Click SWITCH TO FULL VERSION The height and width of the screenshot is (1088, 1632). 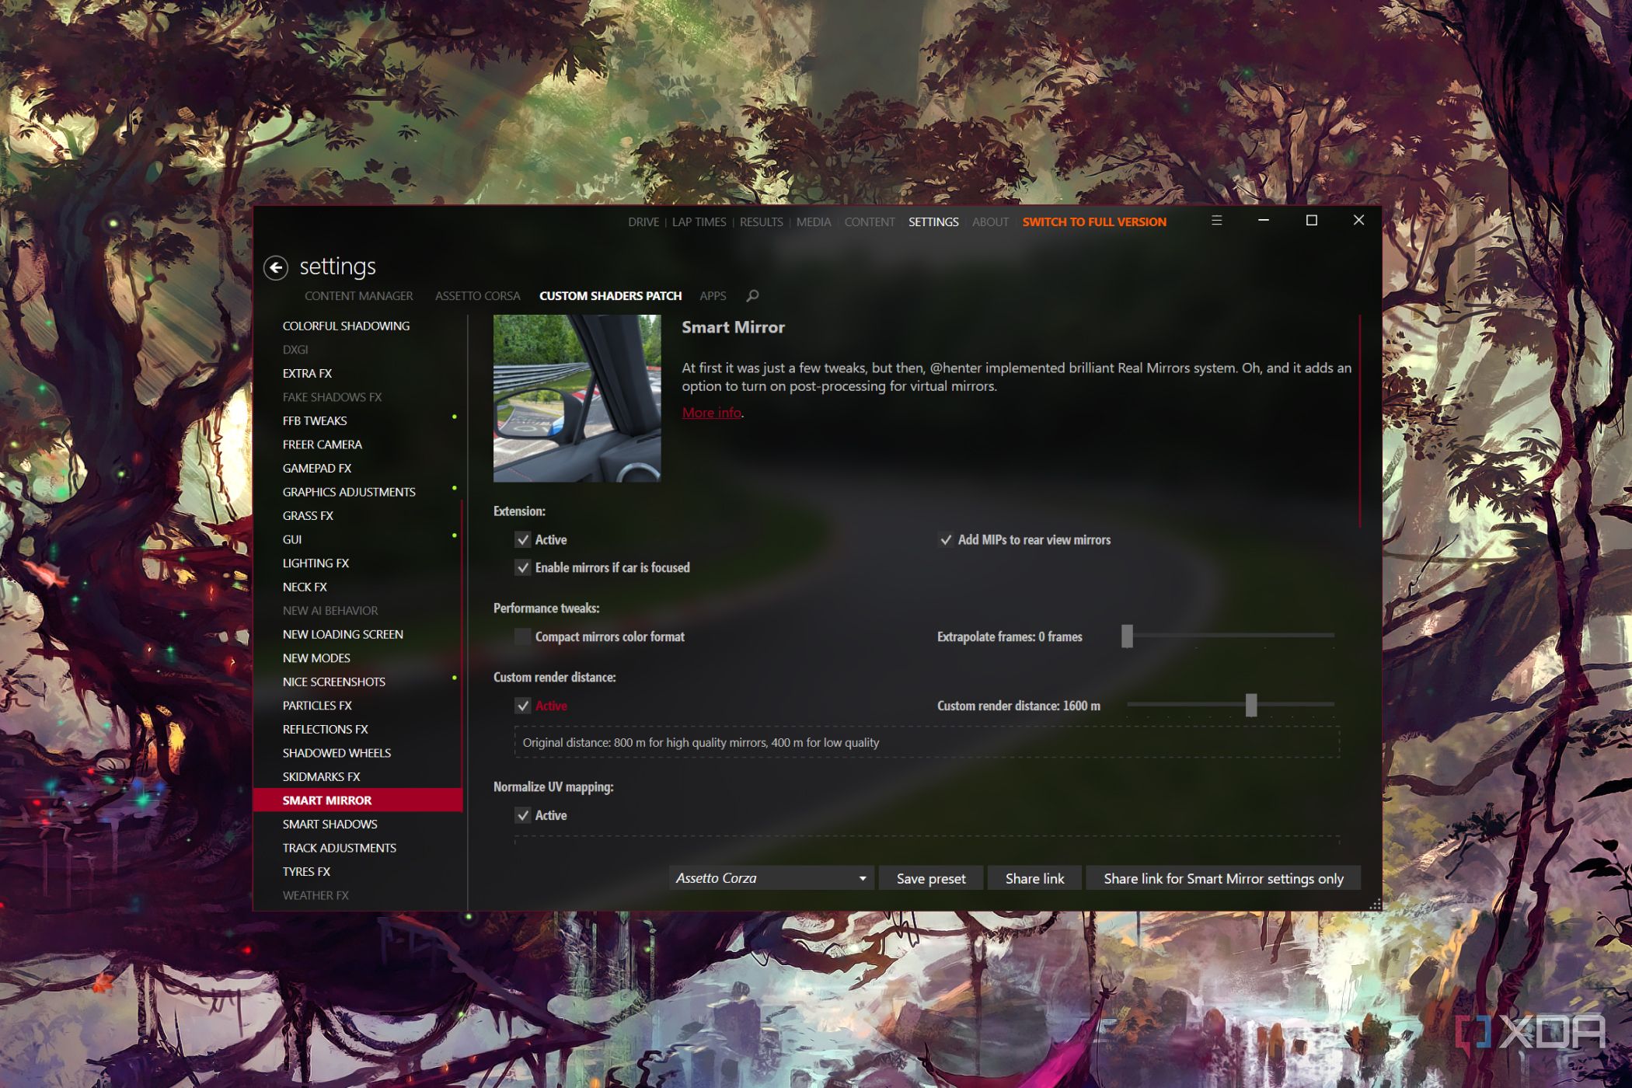(x=1094, y=222)
